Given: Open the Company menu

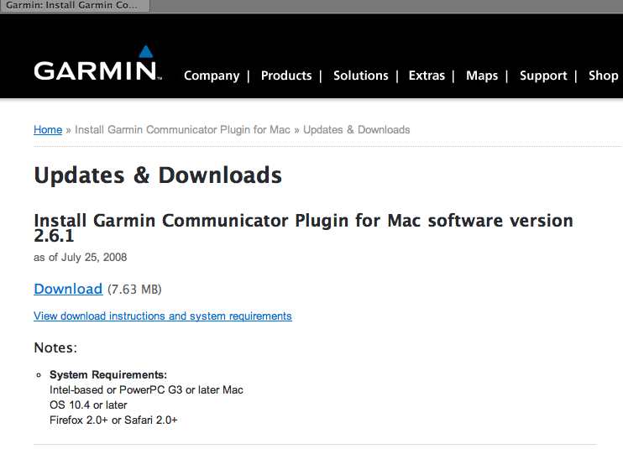Looking at the screenshot, I should 212,76.
